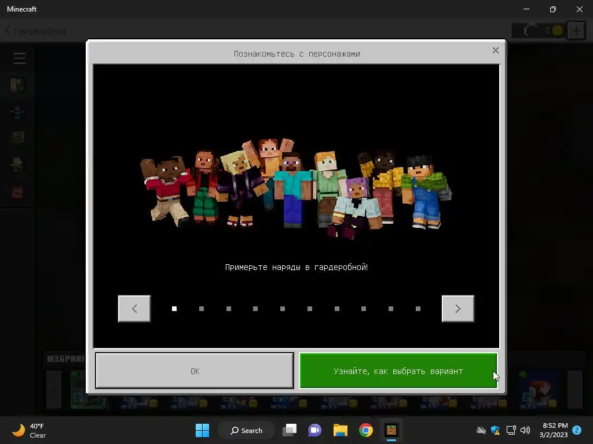The image size is (593, 444).
Task: Maximize or restore the Minecraft window
Action: [553, 9]
